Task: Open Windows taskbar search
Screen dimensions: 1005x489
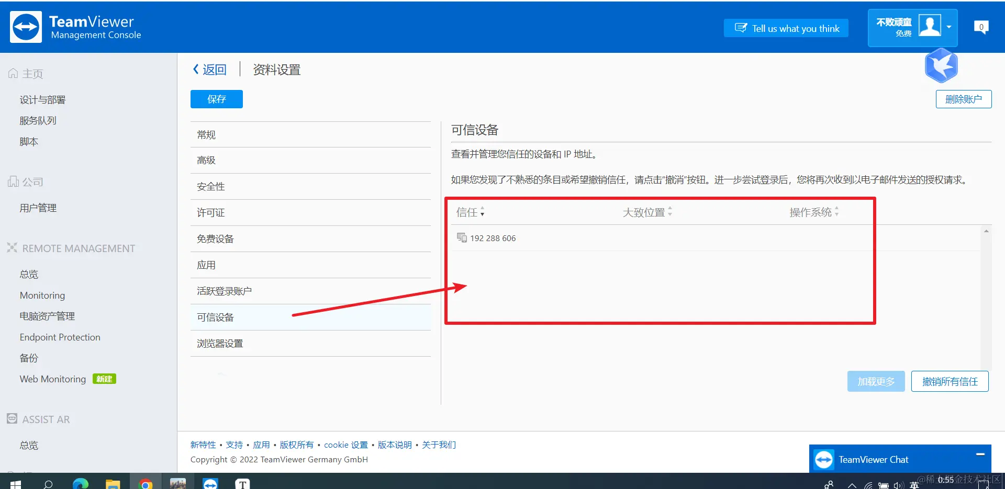Action: [x=48, y=485]
